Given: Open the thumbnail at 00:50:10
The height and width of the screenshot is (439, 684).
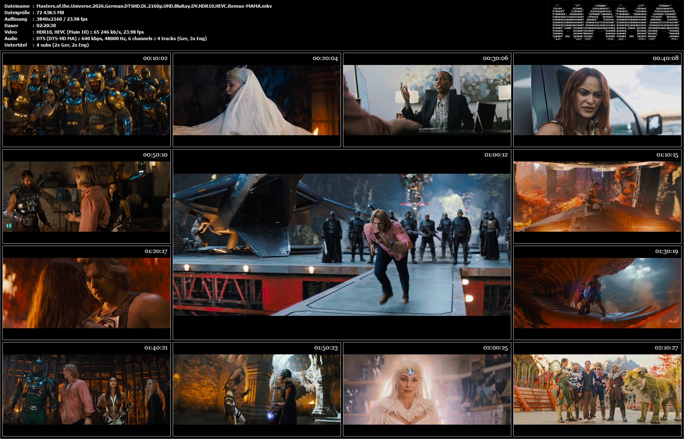Looking at the screenshot, I should pos(86,196).
